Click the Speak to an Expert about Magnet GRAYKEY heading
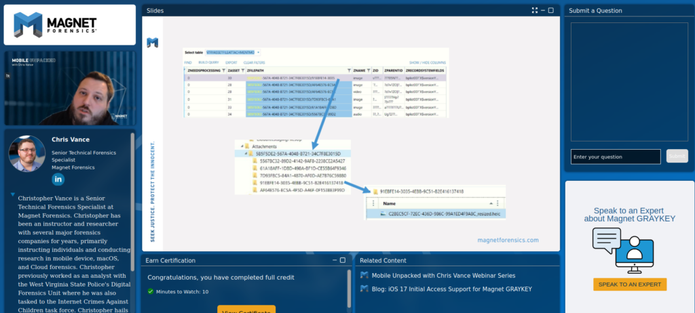695x313 pixels. pyautogui.click(x=629, y=215)
